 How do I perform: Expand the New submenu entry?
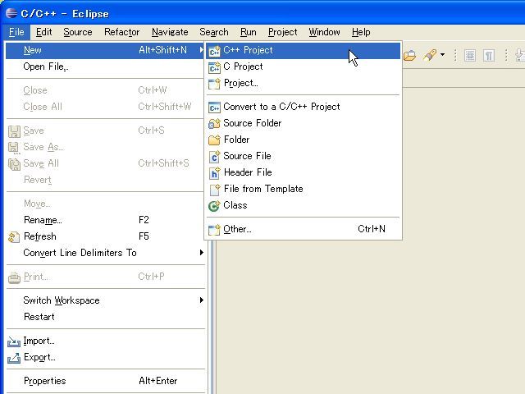(106, 50)
